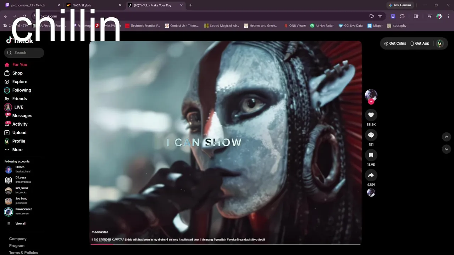Image resolution: width=454 pixels, height=255 pixels.
Task: Click the #quaritch hashtag in the caption
Action: (x=220, y=240)
